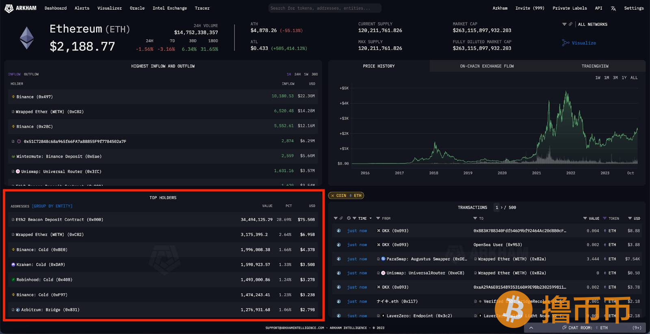This screenshot has width=650, height=334.
Task: Remove the COIN ETH filter chip
Action: pyautogui.click(x=333, y=196)
